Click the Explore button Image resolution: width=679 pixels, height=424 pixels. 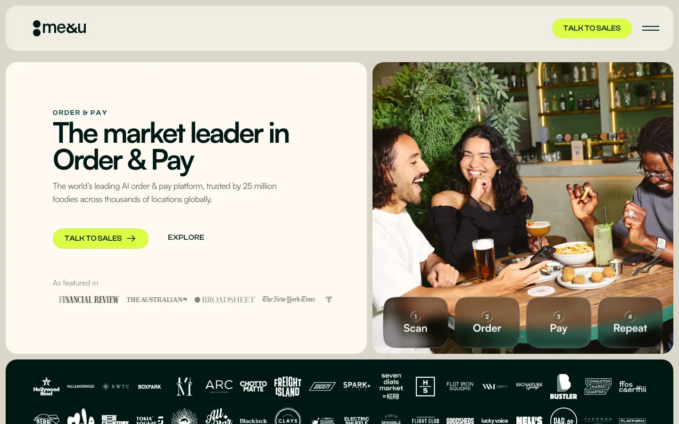(x=186, y=237)
